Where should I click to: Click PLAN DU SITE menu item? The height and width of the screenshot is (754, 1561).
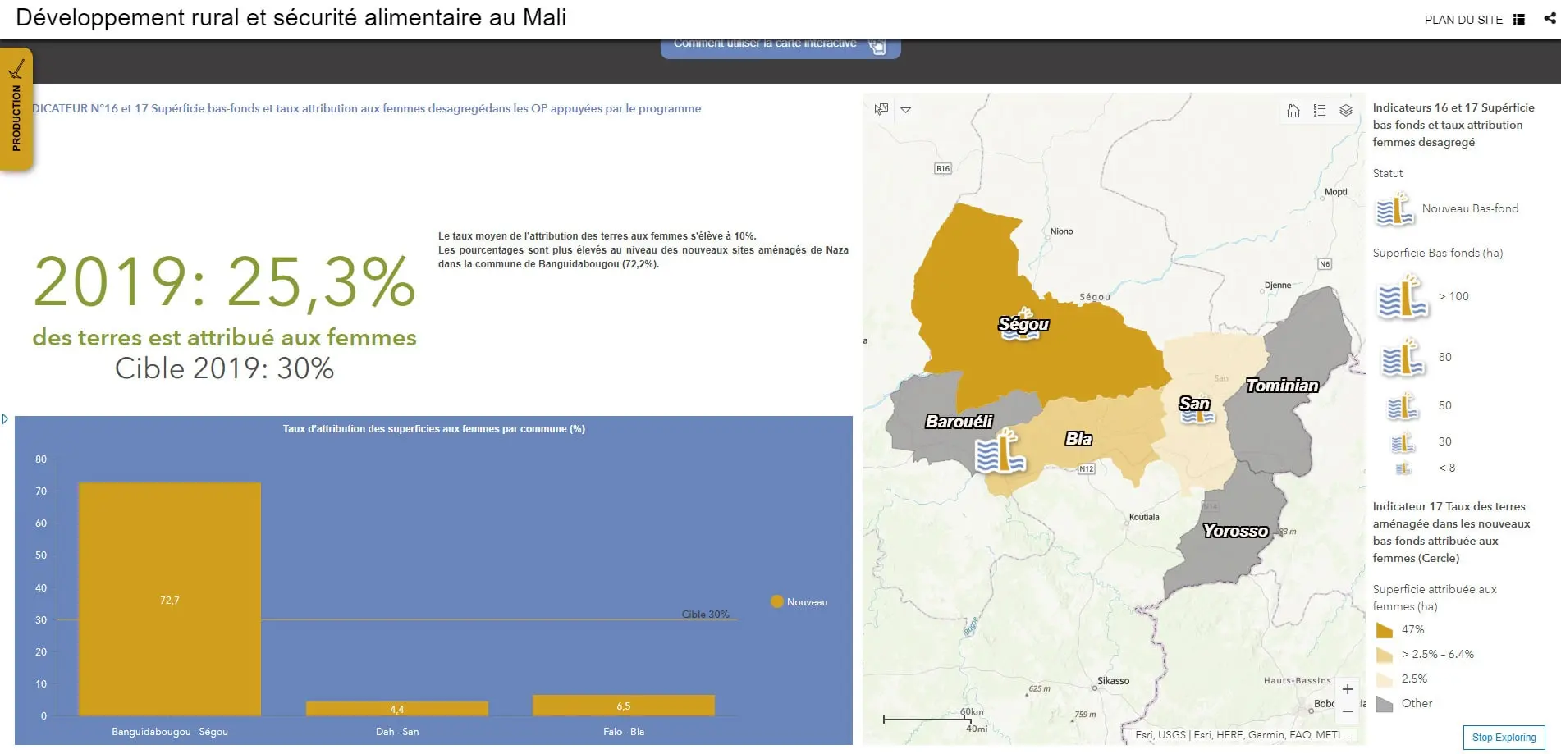(x=1463, y=19)
